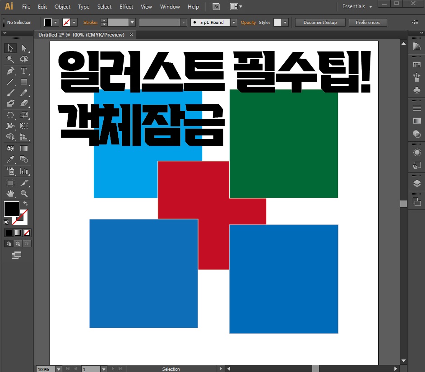
Task: Select the Artboard tool
Action: (x=10, y=183)
